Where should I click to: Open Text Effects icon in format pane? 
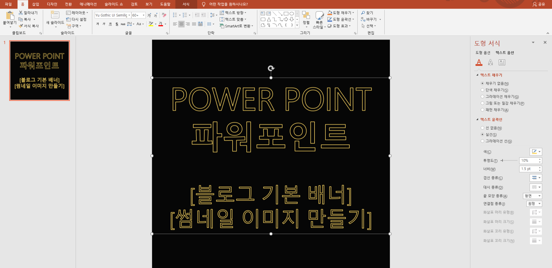pos(490,62)
